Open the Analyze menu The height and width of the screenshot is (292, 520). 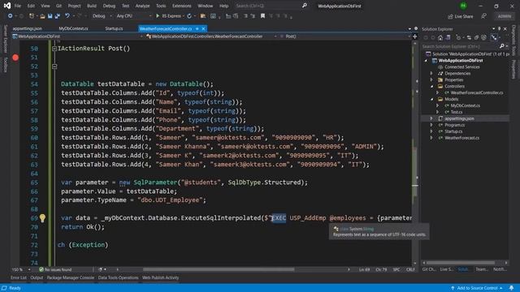click(x=142, y=6)
